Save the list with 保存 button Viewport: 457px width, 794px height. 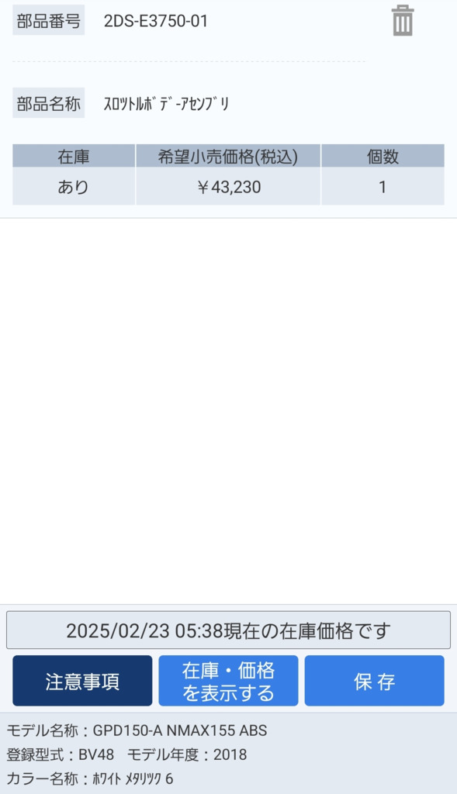coord(375,681)
